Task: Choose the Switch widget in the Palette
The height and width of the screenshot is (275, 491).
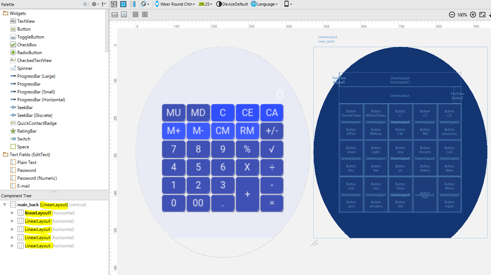Action: 24,139
